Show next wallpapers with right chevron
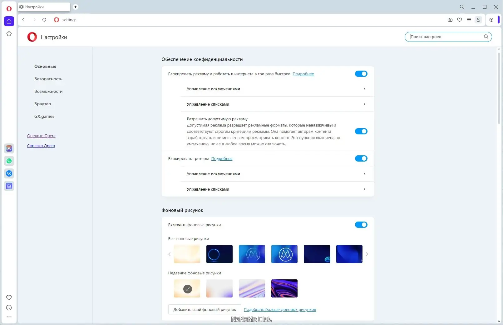 point(367,254)
